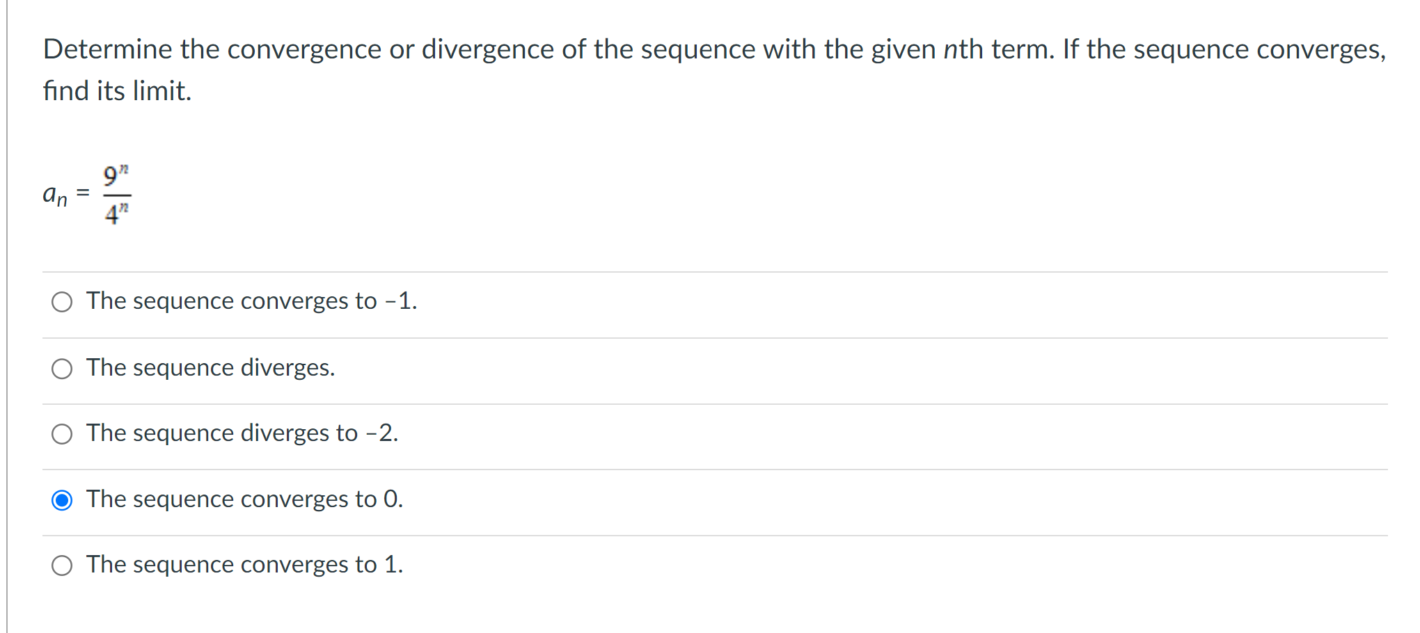Pick "The sequence converges to 1."

coord(62,565)
